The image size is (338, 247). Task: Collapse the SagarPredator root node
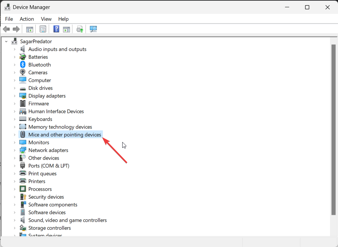[6, 41]
